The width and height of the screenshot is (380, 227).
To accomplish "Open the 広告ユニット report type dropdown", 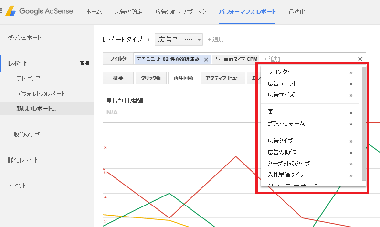I will (x=179, y=40).
